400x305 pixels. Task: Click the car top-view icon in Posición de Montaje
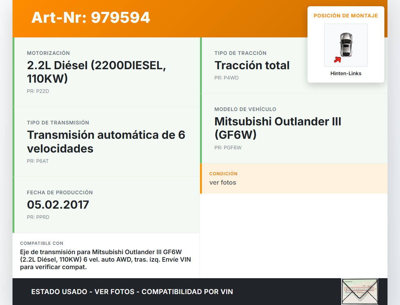[346, 45]
